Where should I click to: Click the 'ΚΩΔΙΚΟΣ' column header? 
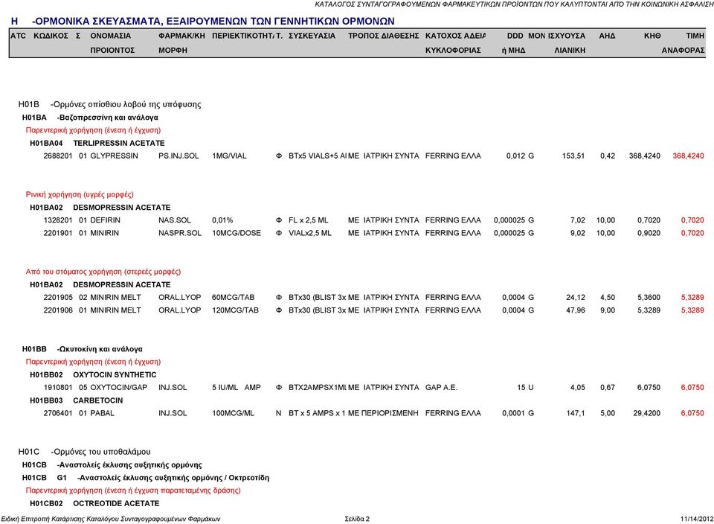tap(51, 36)
